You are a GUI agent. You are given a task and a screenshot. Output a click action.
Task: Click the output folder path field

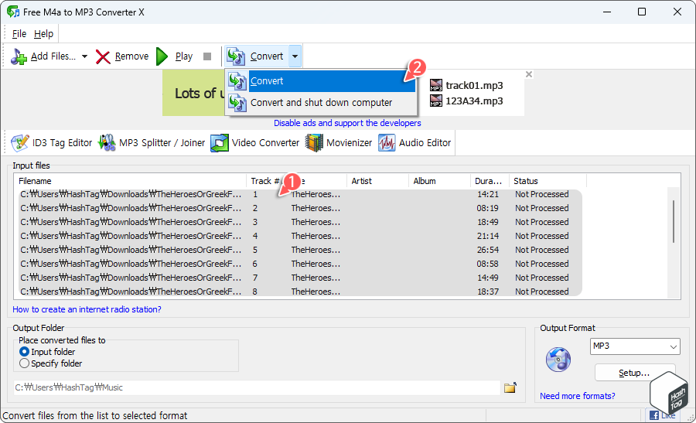pyautogui.click(x=257, y=387)
